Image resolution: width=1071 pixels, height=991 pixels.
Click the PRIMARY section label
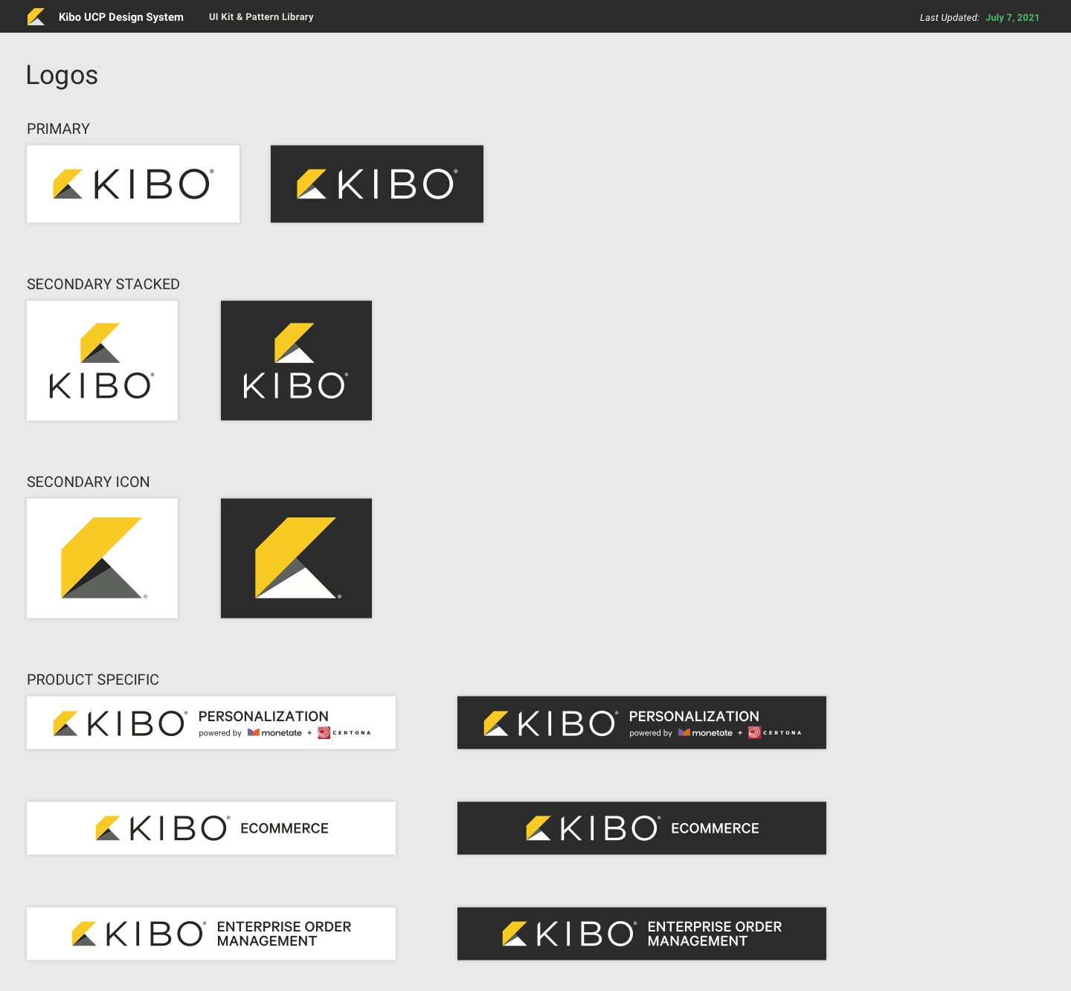click(58, 129)
